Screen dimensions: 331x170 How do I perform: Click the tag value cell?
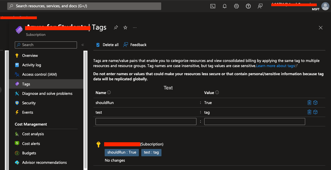(x=207, y=112)
